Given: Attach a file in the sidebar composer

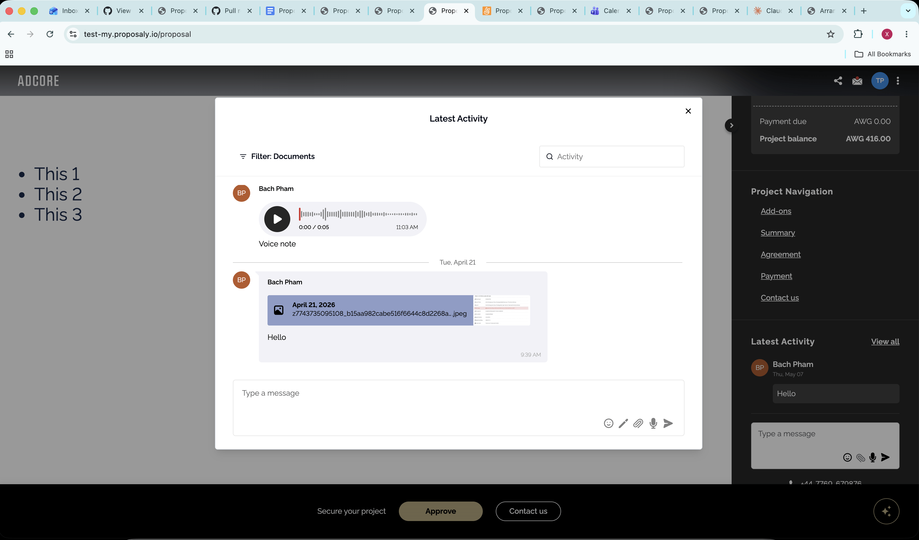Looking at the screenshot, I should [x=861, y=458].
